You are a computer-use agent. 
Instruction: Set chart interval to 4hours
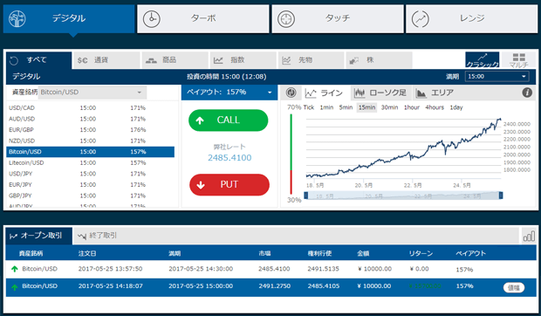point(435,107)
